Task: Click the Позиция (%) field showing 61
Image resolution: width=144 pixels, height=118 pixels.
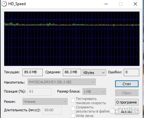Action: click(39, 92)
